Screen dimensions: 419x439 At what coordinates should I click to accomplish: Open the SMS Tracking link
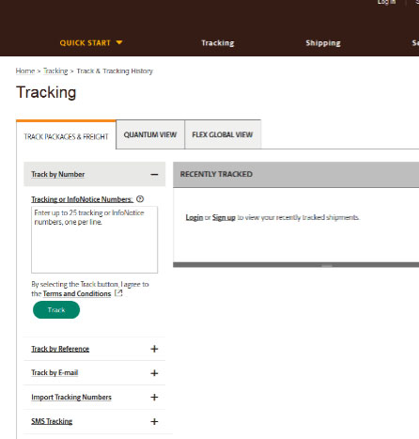(x=52, y=421)
